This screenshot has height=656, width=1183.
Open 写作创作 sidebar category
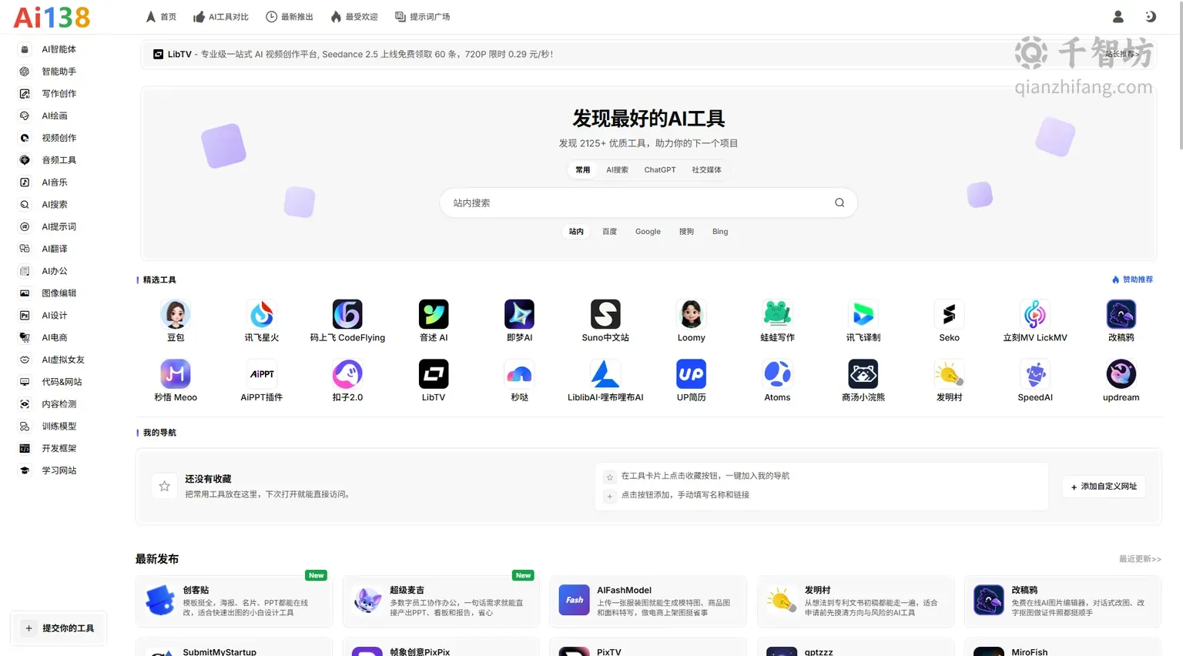point(60,93)
